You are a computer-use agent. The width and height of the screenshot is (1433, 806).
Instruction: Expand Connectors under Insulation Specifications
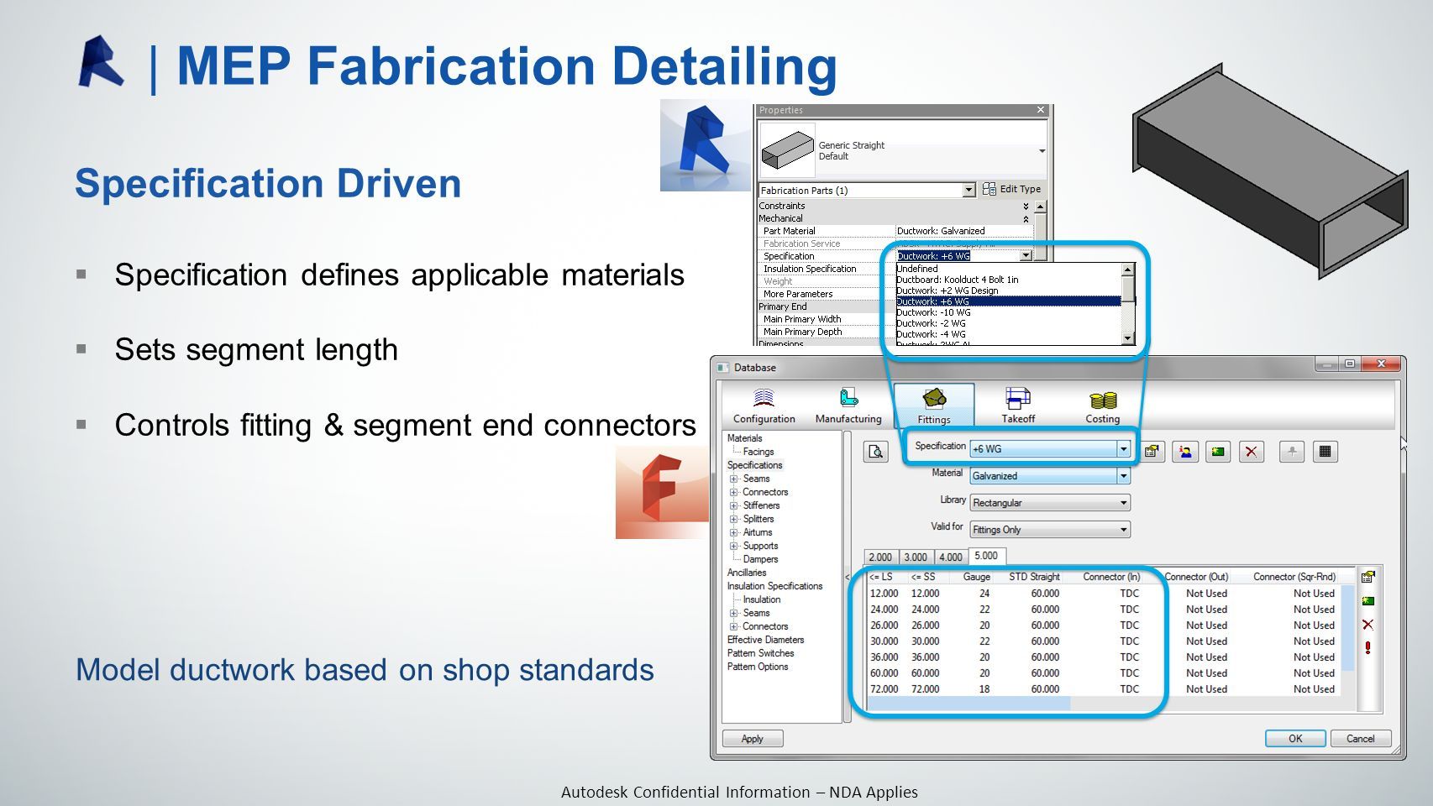point(733,626)
